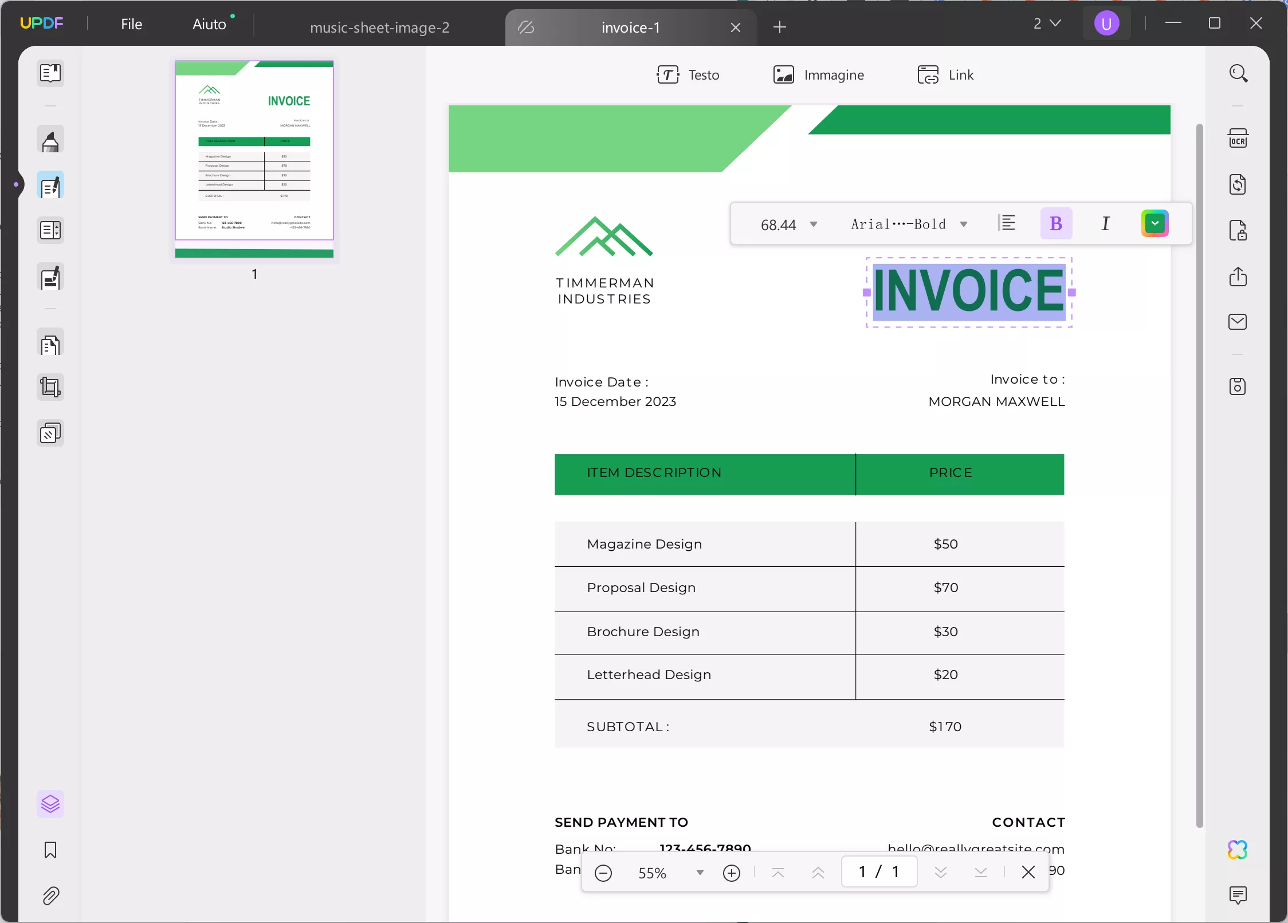Screen dimensions: 1288x923
Task: Select page 1 thumbnail
Action: pos(254,159)
